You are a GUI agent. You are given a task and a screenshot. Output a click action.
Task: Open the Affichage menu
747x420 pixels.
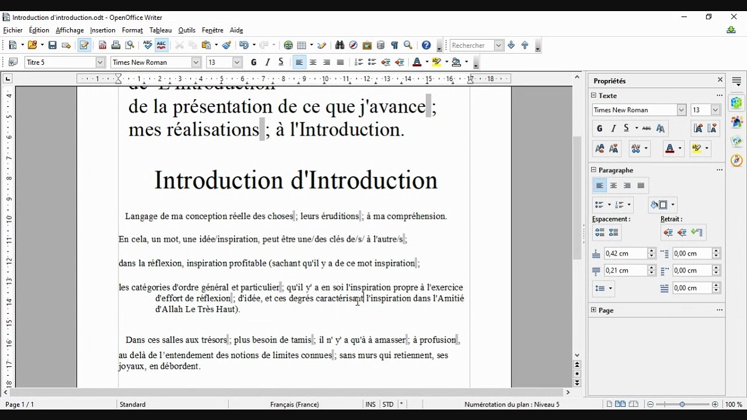70,30
